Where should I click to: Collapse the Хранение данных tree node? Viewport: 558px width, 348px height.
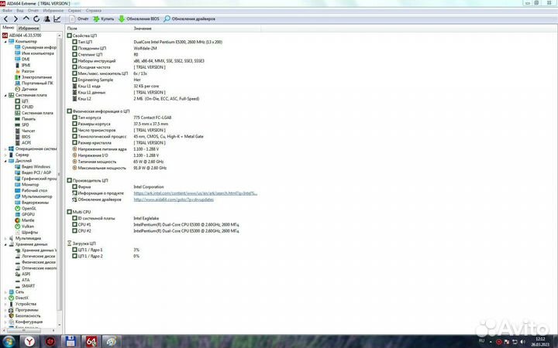tap(5, 244)
